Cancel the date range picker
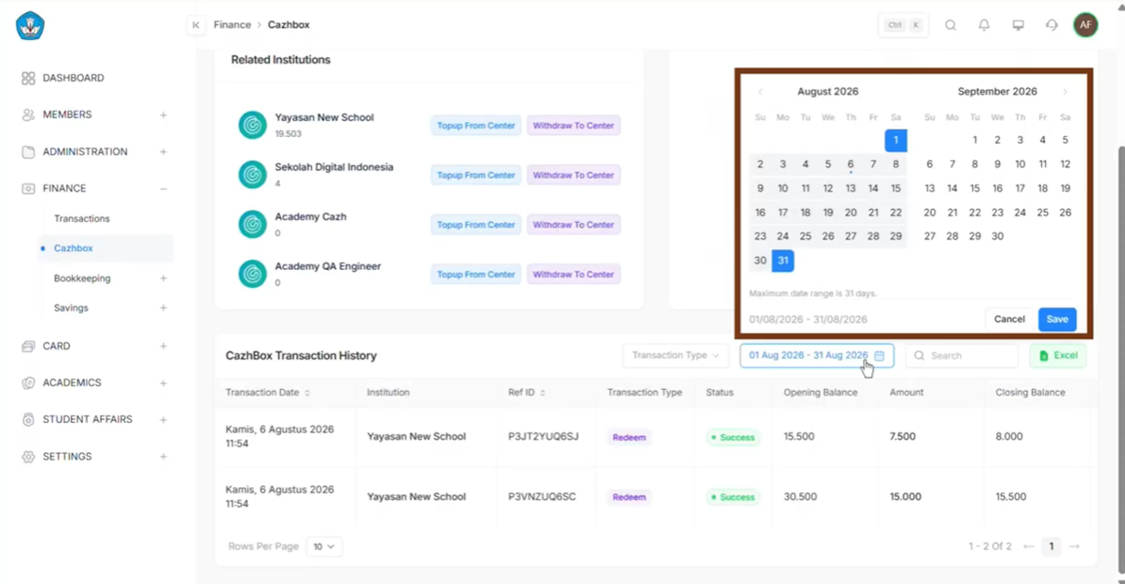1125x584 pixels. pos(1009,320)
